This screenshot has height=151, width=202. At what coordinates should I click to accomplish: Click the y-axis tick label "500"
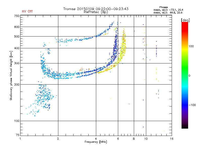(17, 36)
